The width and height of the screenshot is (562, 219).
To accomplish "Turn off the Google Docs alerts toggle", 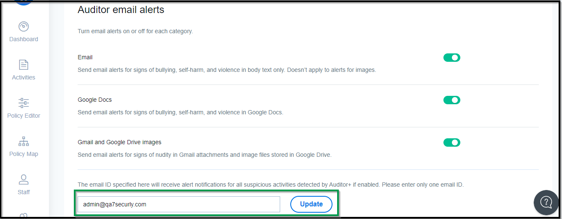I will tap(451, 100).
